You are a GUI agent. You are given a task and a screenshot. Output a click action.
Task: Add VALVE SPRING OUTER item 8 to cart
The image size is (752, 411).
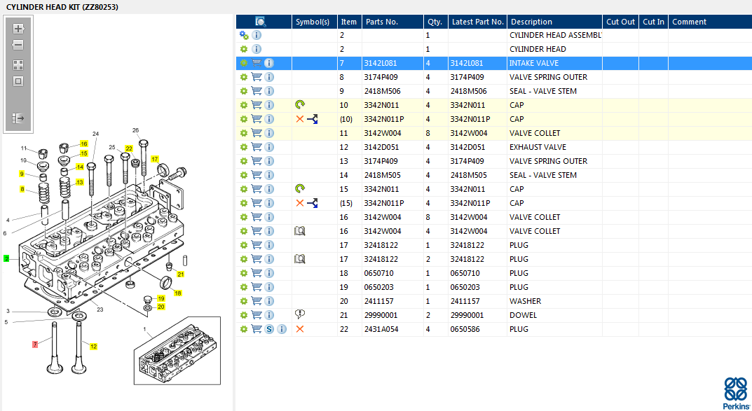click(x=257, y=77)
